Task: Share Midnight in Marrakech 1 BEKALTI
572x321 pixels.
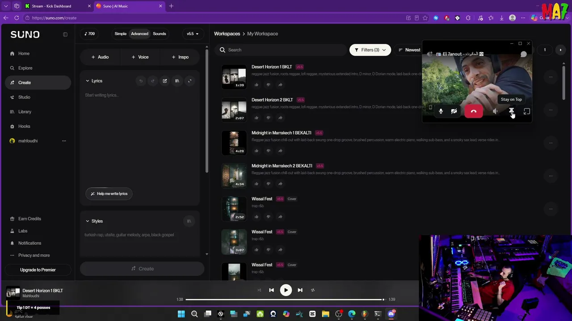Action: pos(280,151)
